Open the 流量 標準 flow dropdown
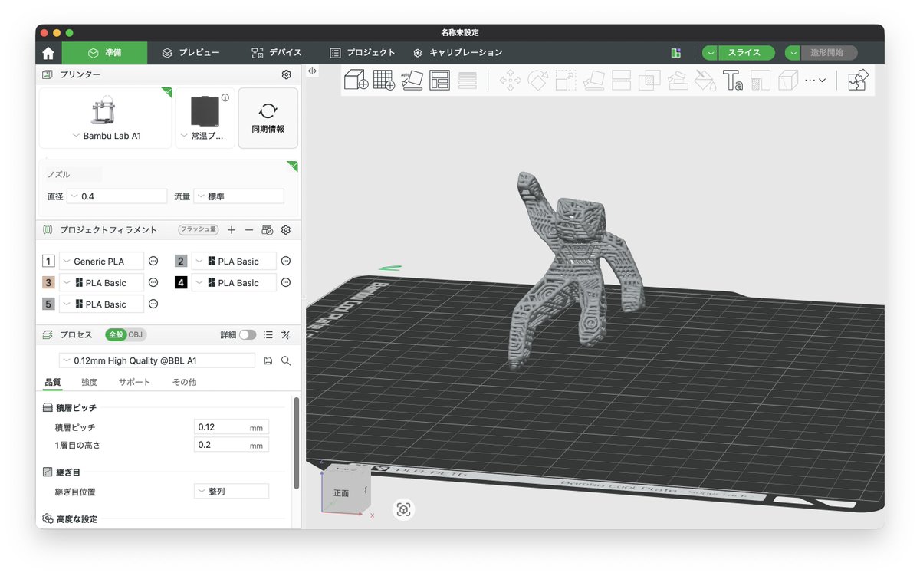 238,196
